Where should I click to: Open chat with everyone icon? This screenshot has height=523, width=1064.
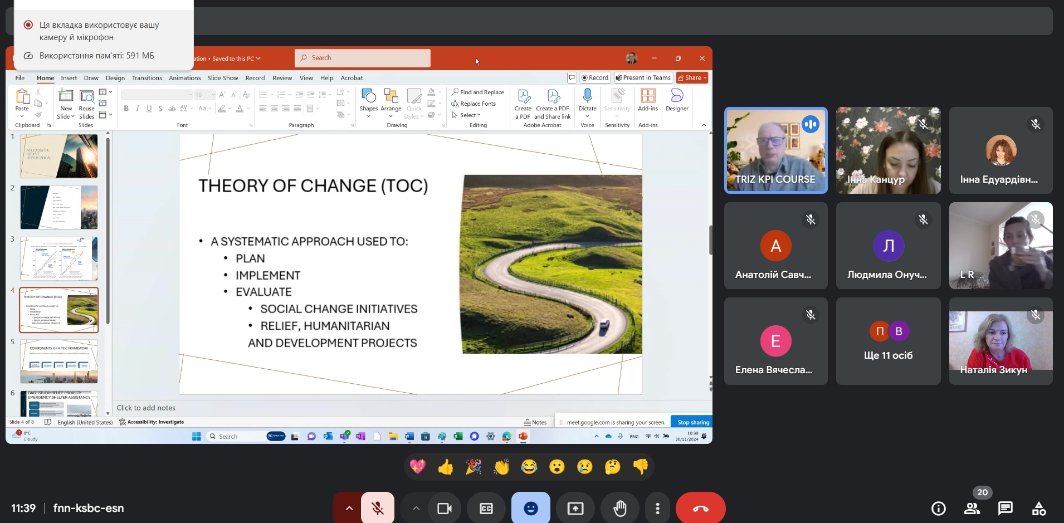click(x=1006, y=508)
